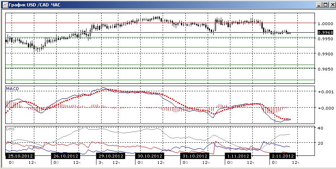336x169 pixels.
Task: Click the current price label 0.9968
Action: point(325,33)
